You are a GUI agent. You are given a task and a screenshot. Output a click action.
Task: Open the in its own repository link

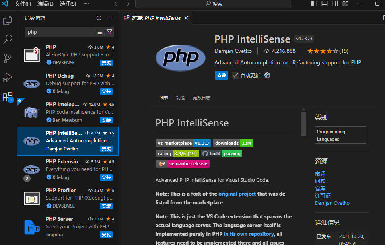click(249, 234)
